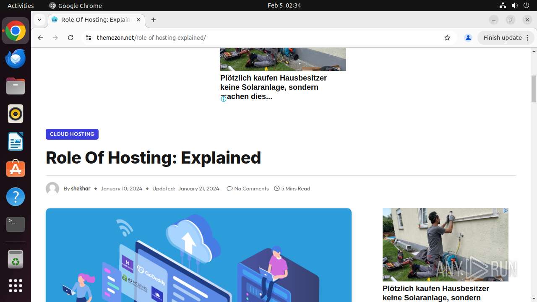The height and width of the screenshot is (302, 537).
Task: Close the Role Of Hosting tab
Action: (138, 20)
